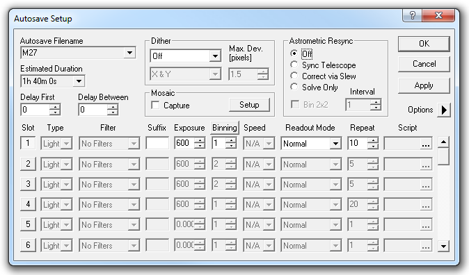Screen dimensions: 469x275
Task: Click Autosave Filename M27 text field
Action: [x=72, y=53]
